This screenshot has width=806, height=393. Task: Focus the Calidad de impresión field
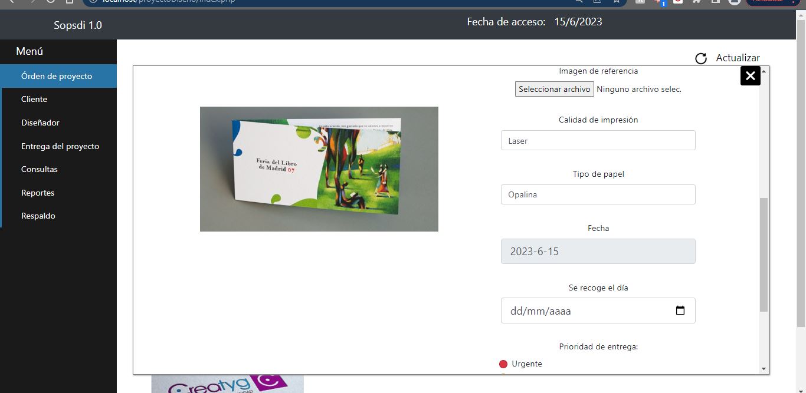[598, 141]
